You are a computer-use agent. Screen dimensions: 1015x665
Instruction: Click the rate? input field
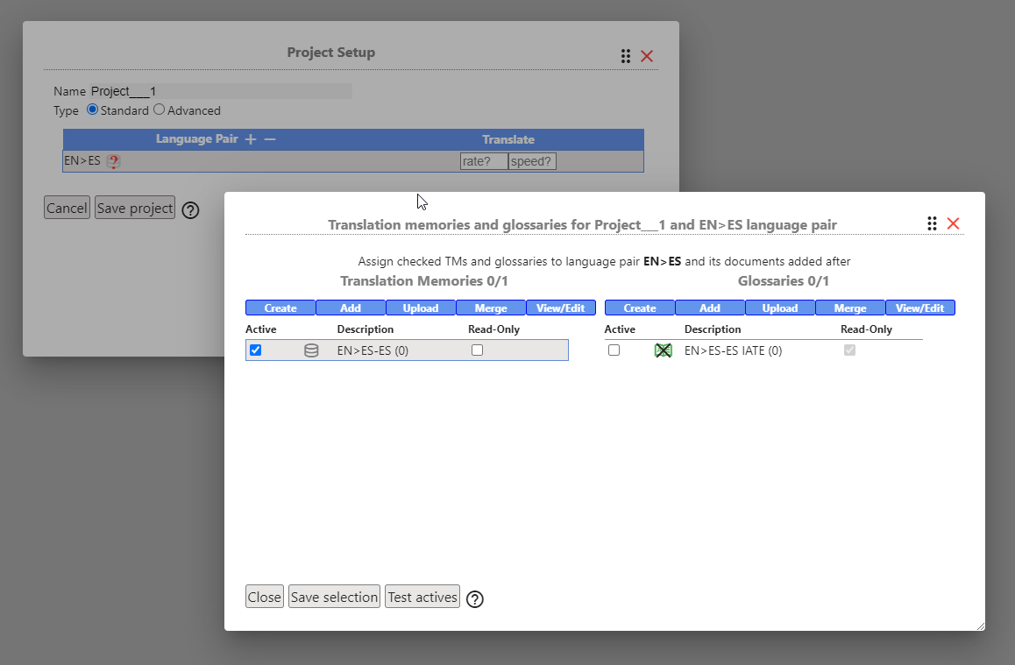pos(484,162)
